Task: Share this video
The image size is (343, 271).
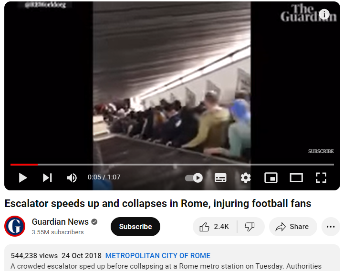Action: (x=293, y=227)
